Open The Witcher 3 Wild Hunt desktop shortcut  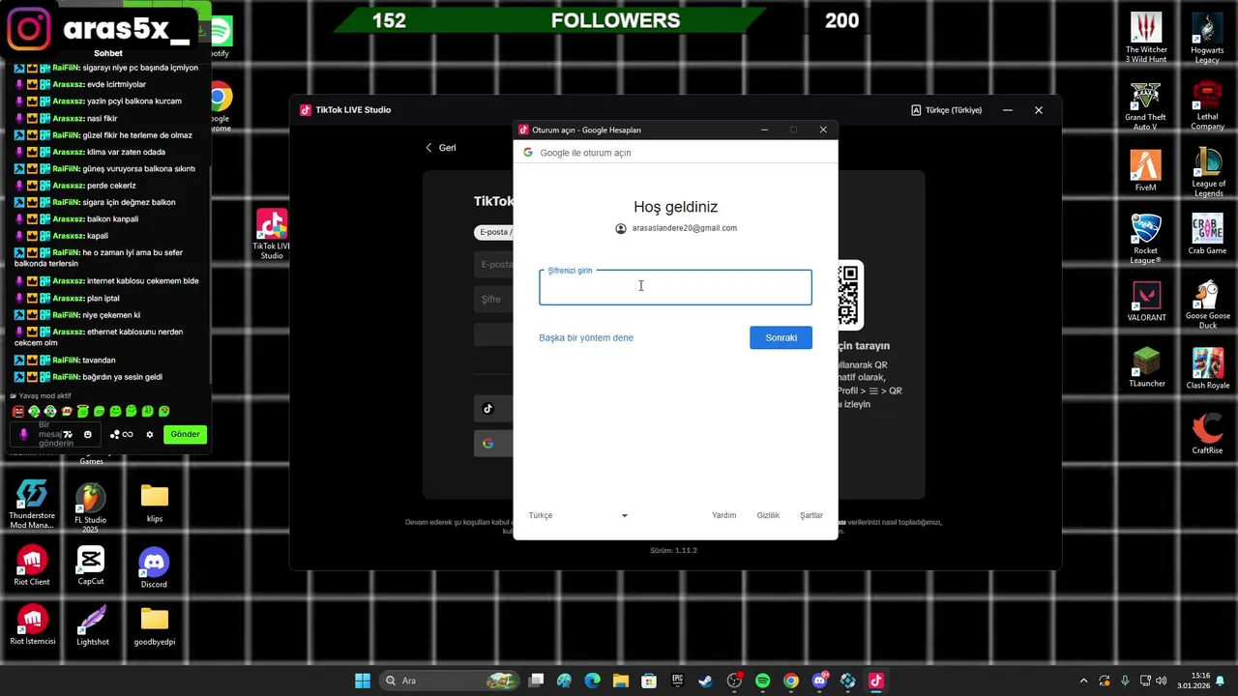[x=1146, y=38]
